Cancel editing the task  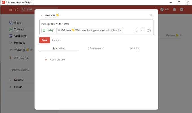tap(55, 40)
